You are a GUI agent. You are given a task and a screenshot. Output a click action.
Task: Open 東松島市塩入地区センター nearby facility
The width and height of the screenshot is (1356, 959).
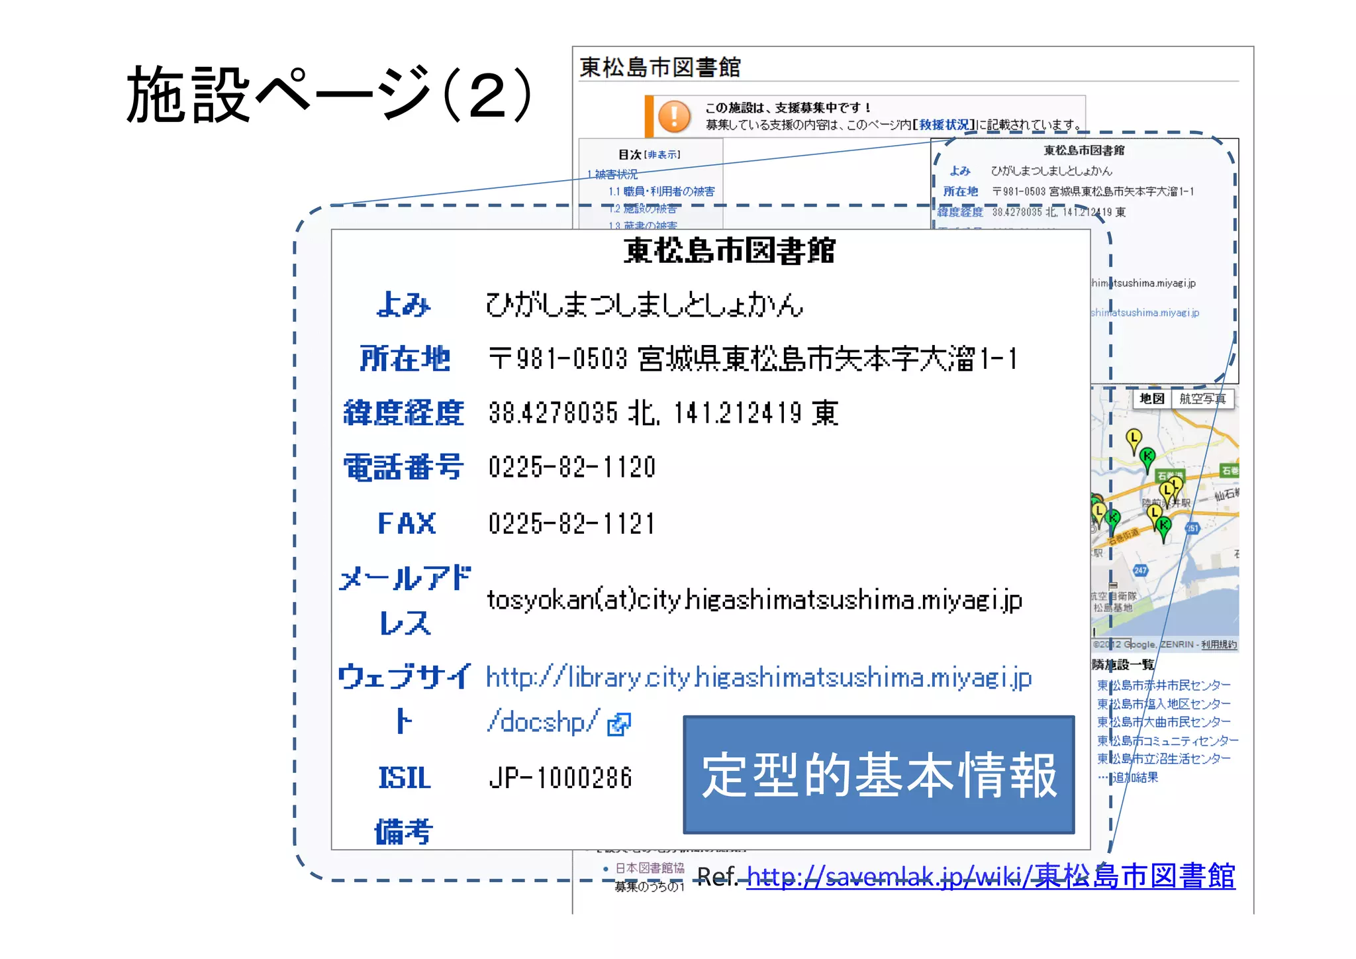[x=1163, y=703]
